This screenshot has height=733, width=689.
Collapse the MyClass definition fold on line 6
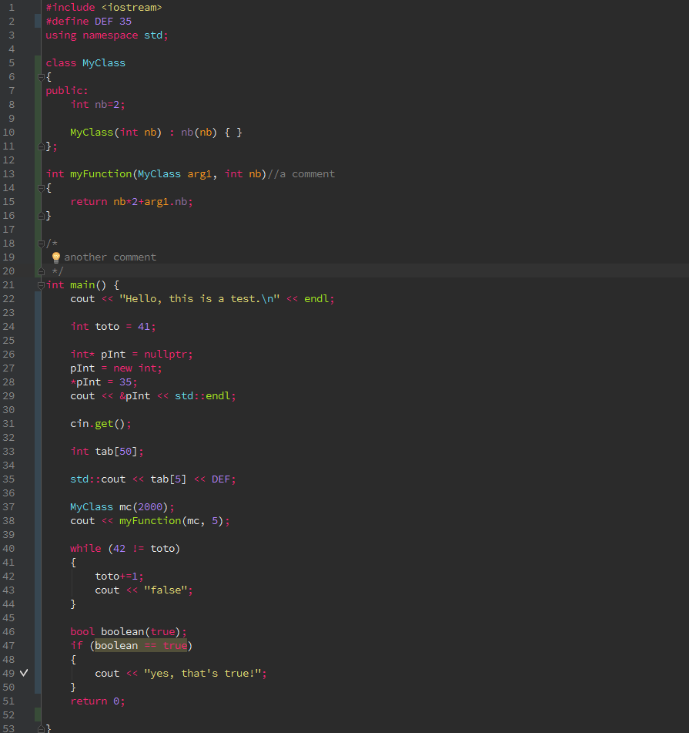coord(41,76)
